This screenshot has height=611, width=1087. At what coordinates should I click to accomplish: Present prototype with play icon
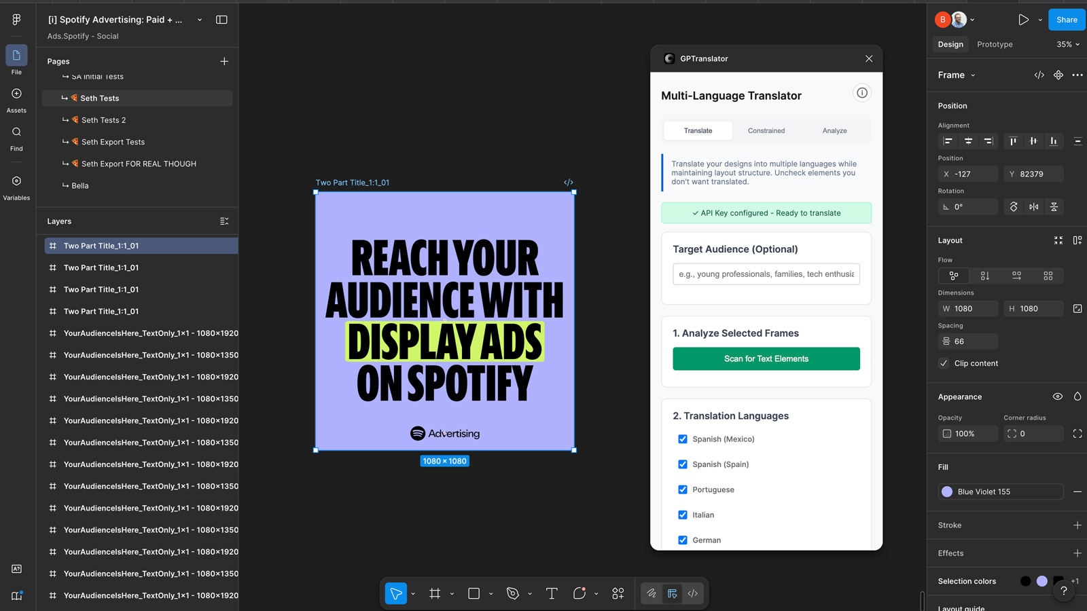1023,20
